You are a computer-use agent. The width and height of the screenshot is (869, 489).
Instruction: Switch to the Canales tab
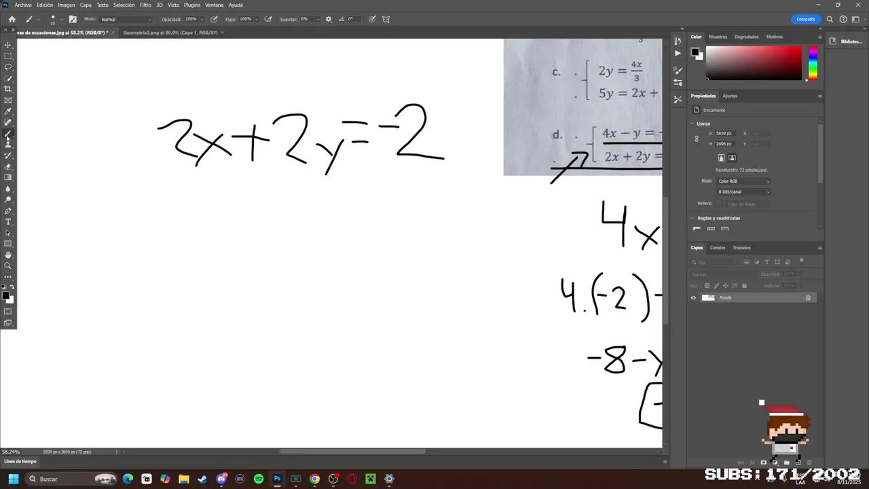pos(718,248)
